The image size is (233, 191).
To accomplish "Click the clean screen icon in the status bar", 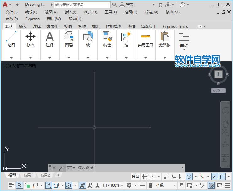I will point(219,185).
